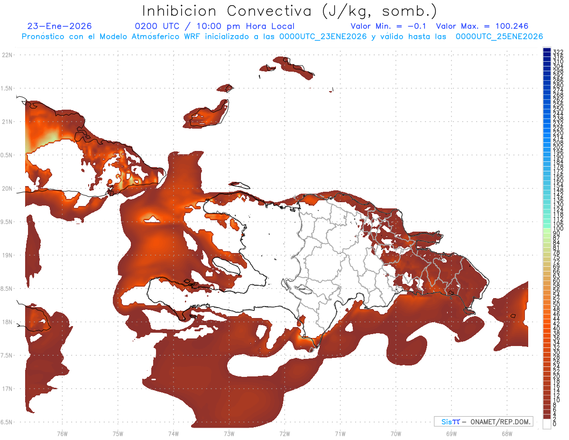Screen dimensions: 569x440
Task: Click the dark blue legend swatch for 322
Action: click(547, 50)
